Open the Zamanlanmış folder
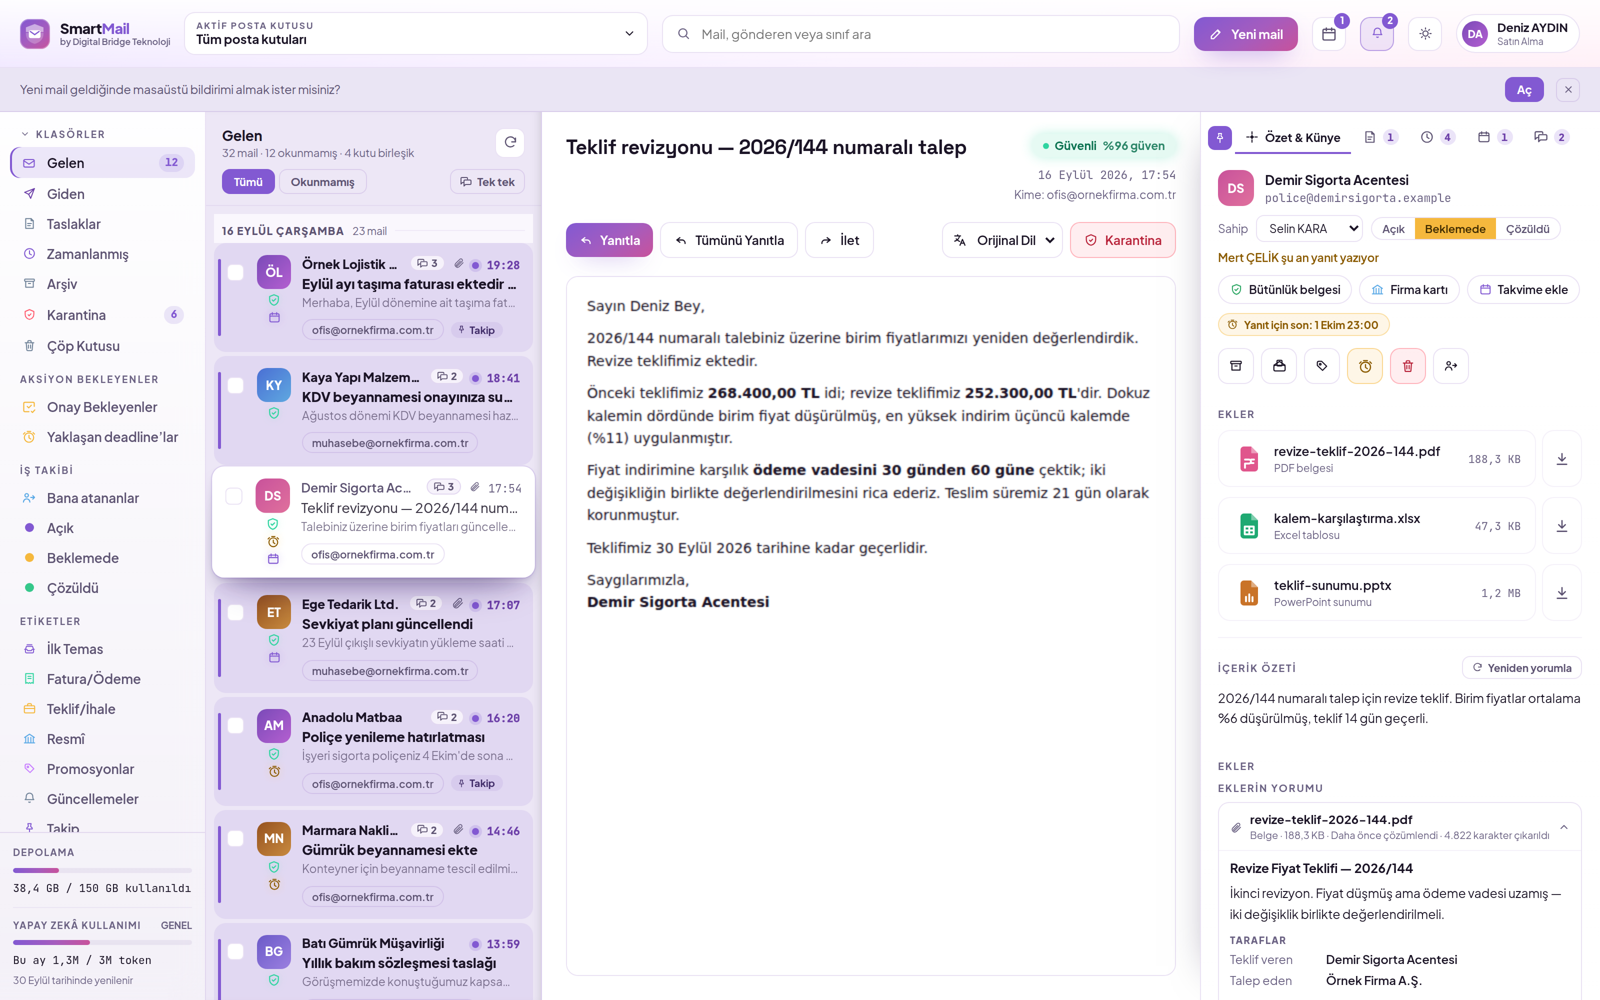The width and height of the screenshot is (1600, 1000). click(x=102, y=254)
